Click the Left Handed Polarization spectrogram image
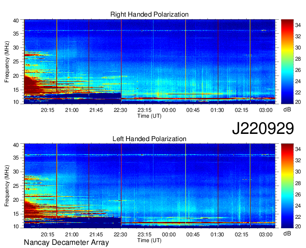This screenshot has height=248, width=306. point(149,186)
